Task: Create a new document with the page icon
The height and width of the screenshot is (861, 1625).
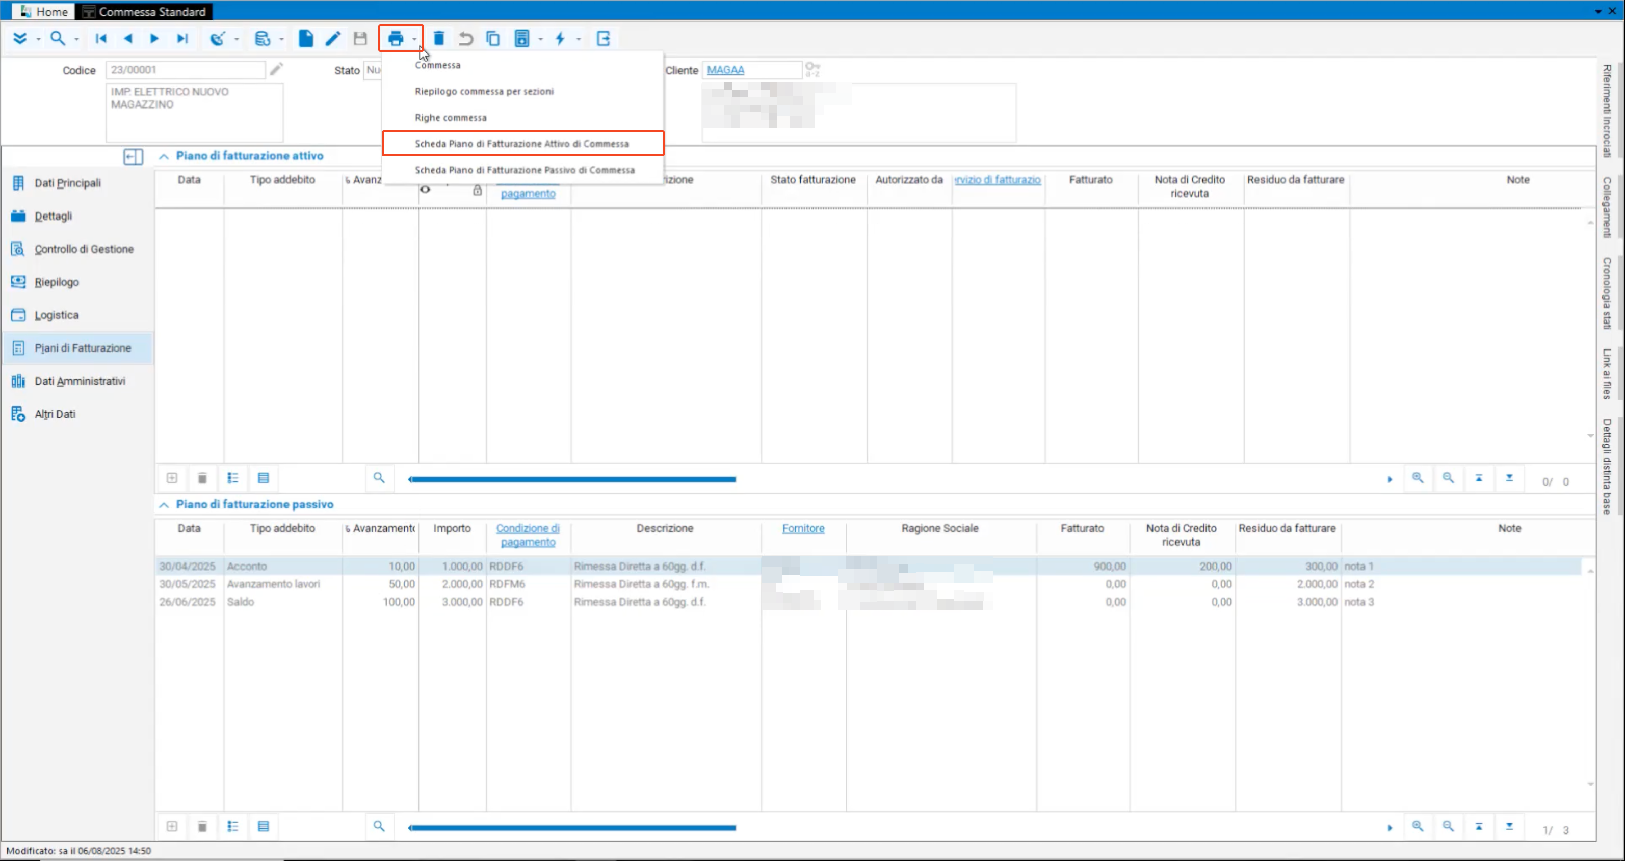Action: coord(306,38)
